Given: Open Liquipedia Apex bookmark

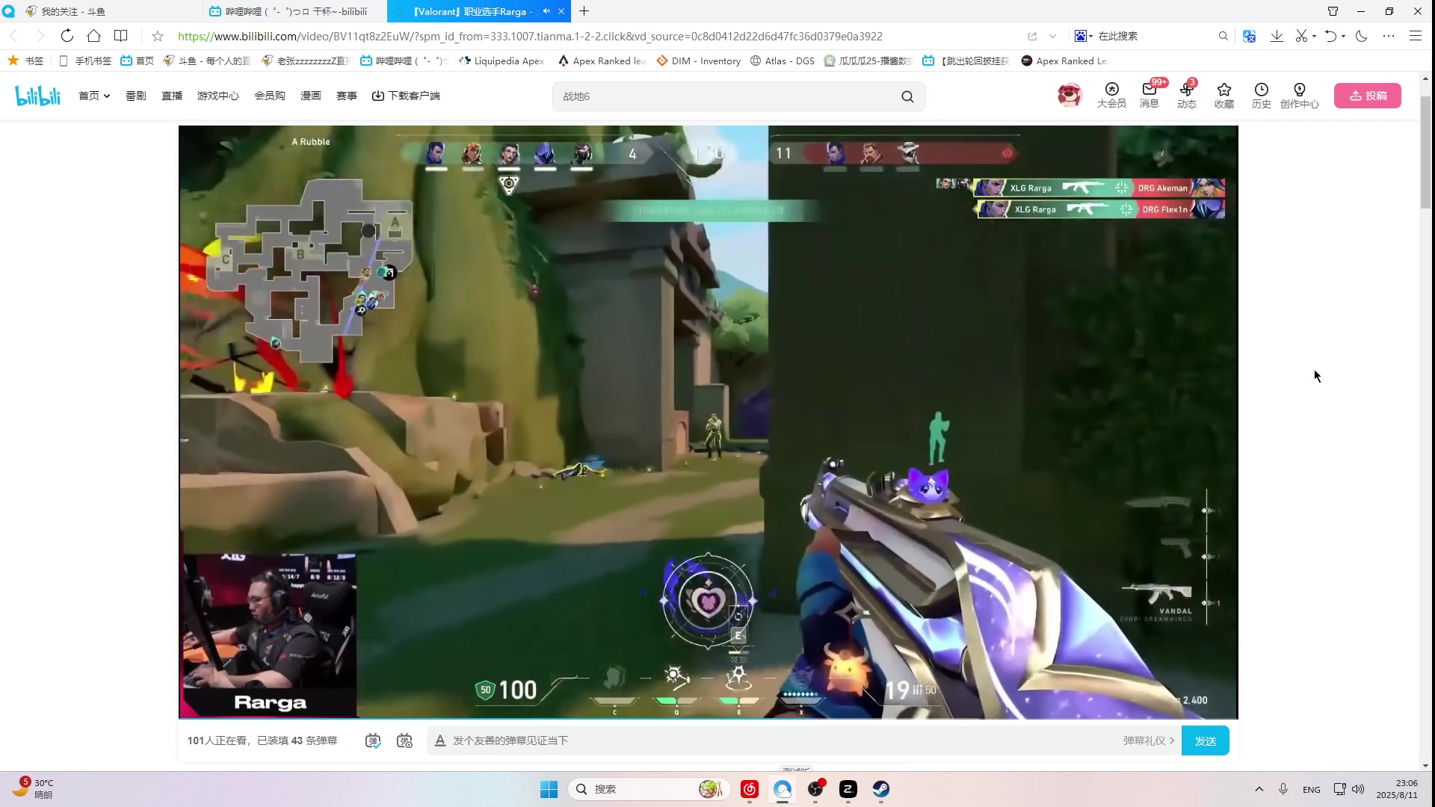Looking at the screenshot, I should [x=502, y=61].
